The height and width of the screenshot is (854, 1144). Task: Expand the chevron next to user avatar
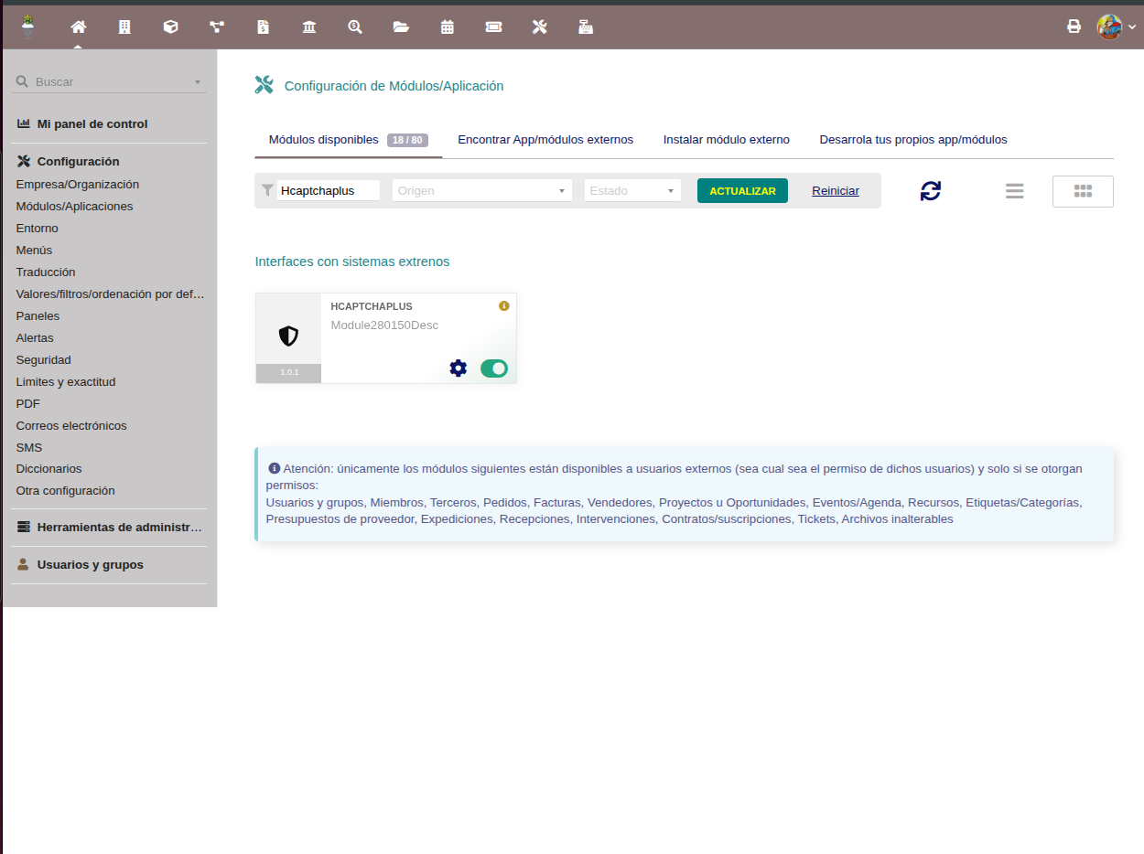coord(1132,27)
